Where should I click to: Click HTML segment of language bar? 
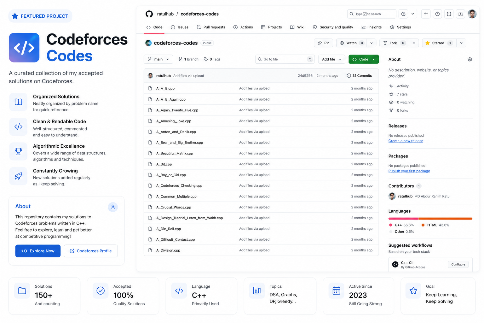pyautogui.click(x=445, y=218)
